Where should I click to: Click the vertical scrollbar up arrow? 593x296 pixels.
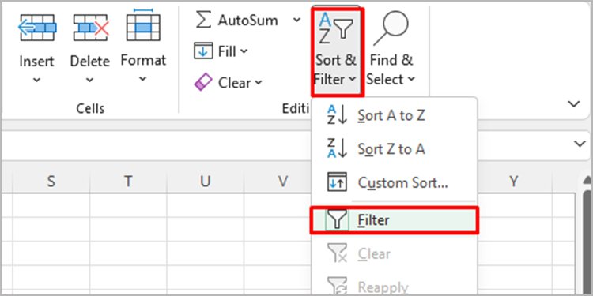587,183
